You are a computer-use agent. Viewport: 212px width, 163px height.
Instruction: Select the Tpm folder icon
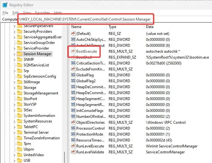(20, 144)
